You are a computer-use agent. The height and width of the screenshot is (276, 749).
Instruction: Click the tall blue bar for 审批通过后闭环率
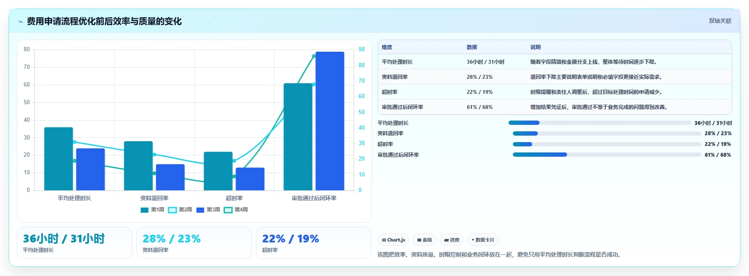[330, 121]
